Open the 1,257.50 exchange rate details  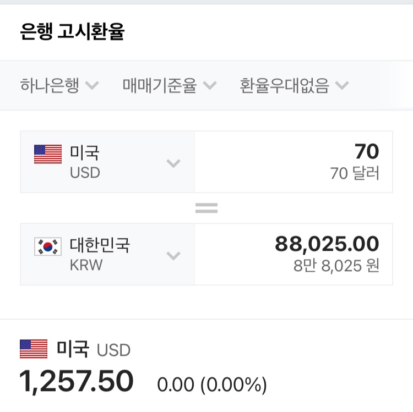click(77, 382)
